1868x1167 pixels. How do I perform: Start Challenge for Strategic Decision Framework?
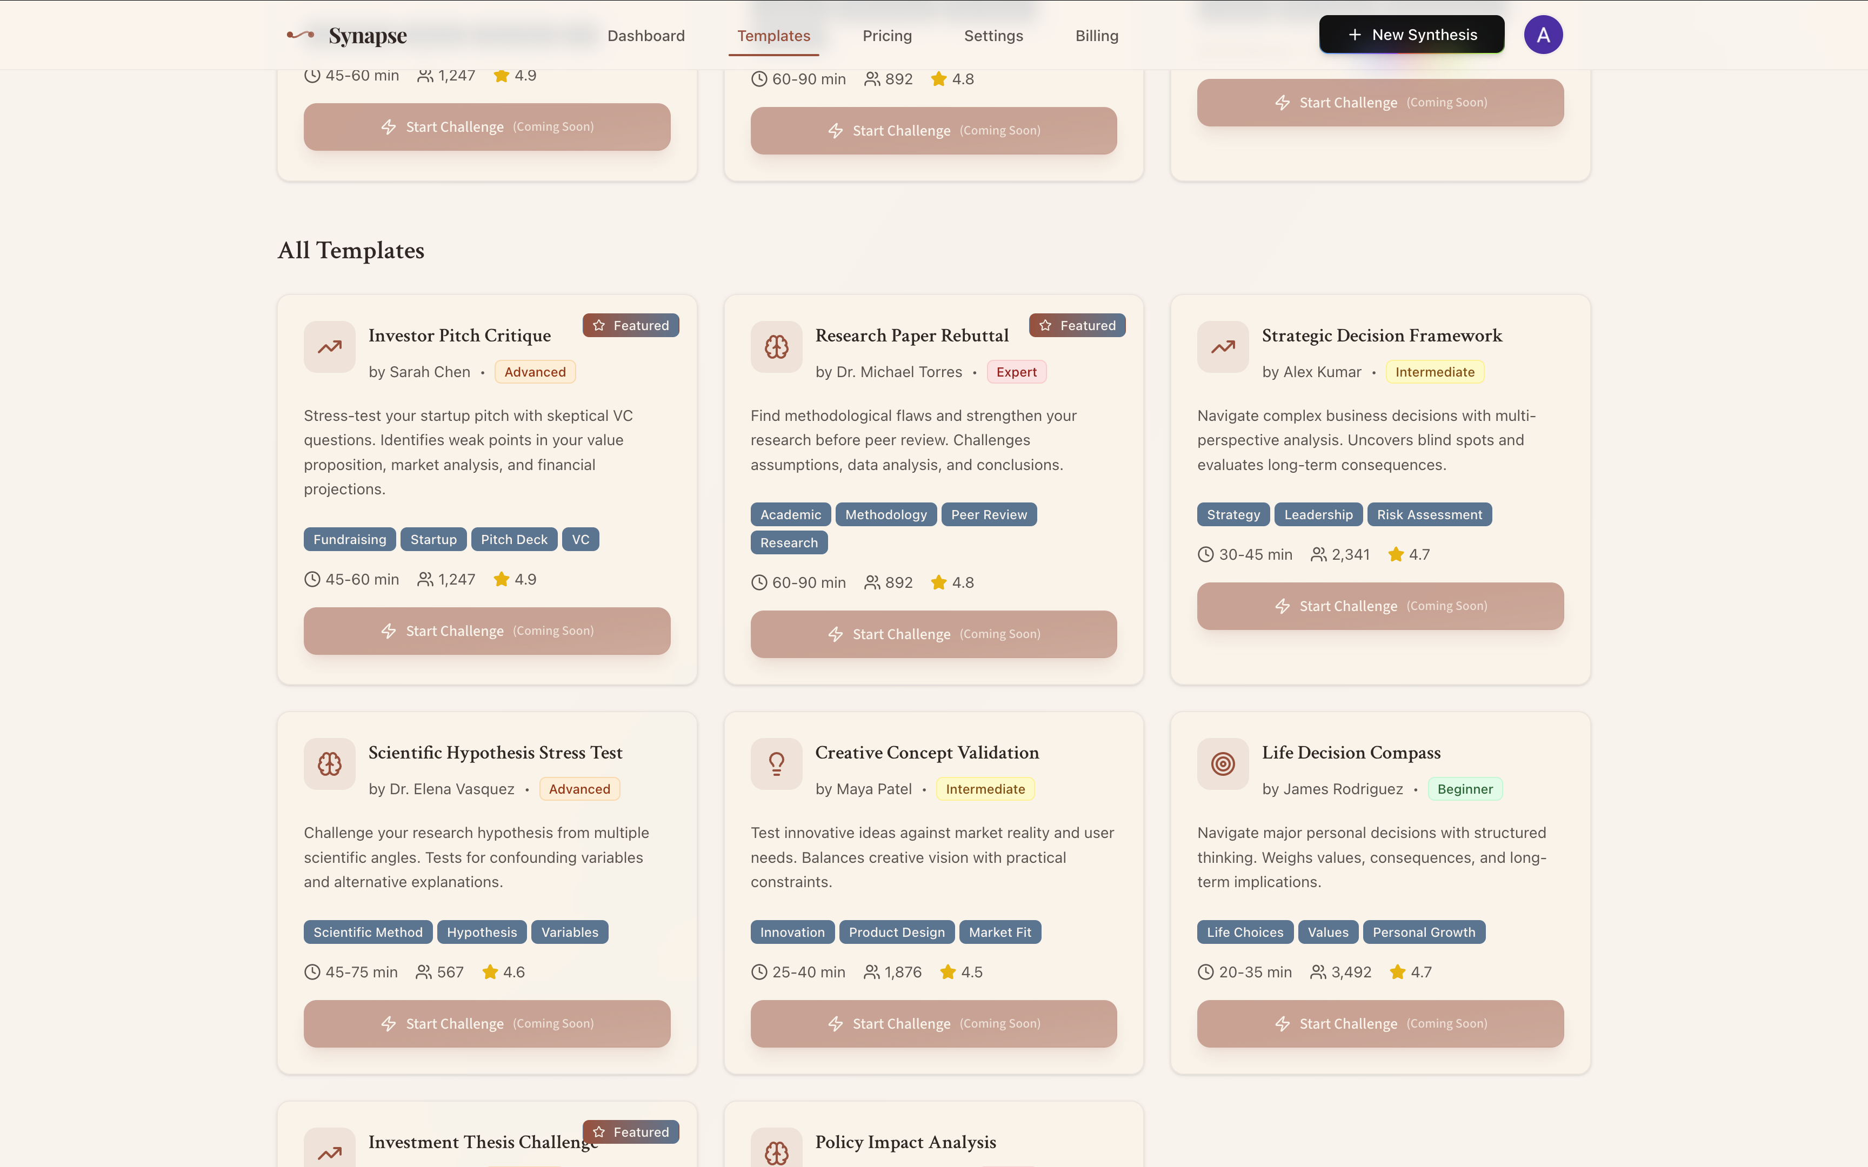click(x=1380, y=606)
